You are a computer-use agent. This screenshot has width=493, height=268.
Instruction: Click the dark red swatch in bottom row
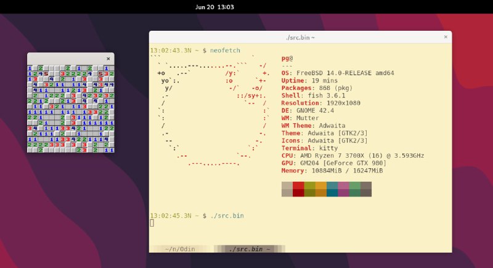[299, 193]
